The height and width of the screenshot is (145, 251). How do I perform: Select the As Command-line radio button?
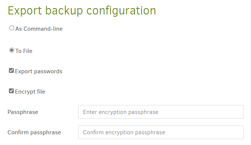pyautogui.click(x=12, y=28)
